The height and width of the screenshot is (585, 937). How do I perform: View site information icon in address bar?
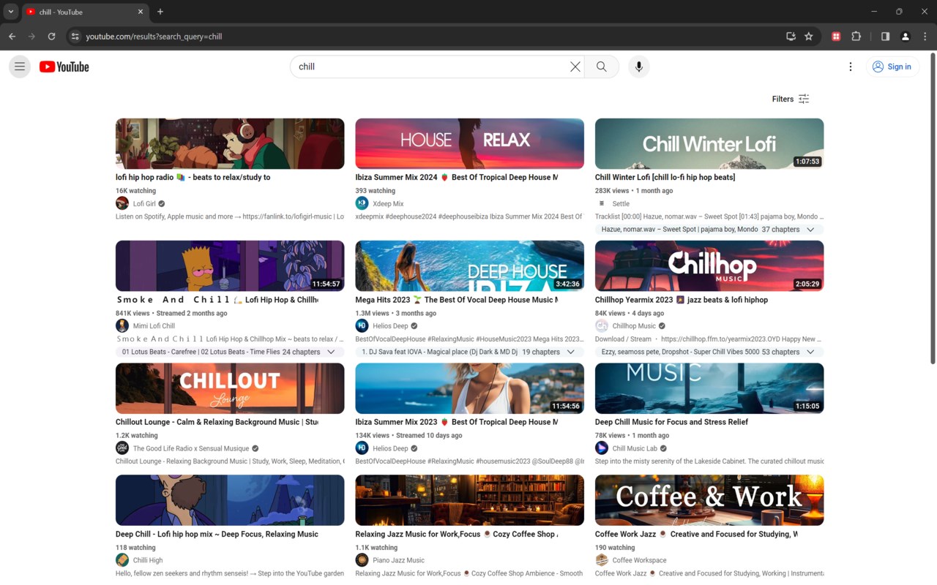click(x=75, y=37)
